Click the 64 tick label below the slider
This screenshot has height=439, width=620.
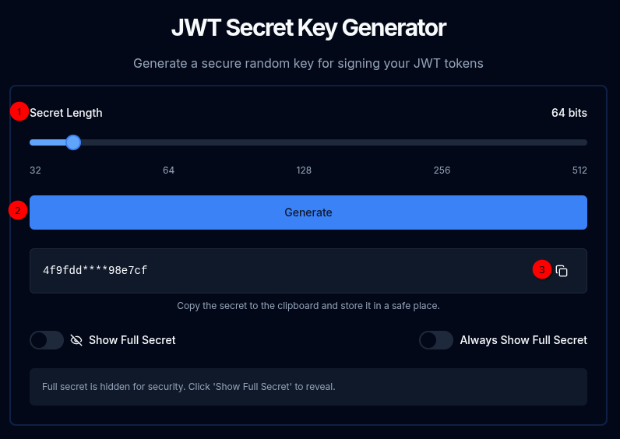click(x=168, y=170)
